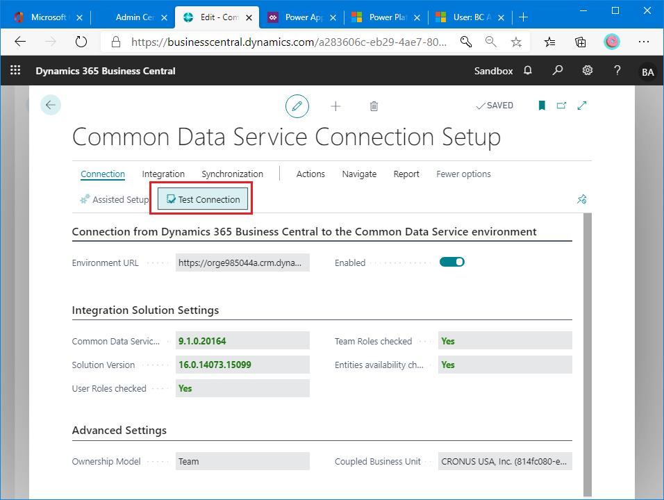This screenshot has width=664, height=500.
Task: Open the app launcher waffle icon
Action: tap(15, 70)
